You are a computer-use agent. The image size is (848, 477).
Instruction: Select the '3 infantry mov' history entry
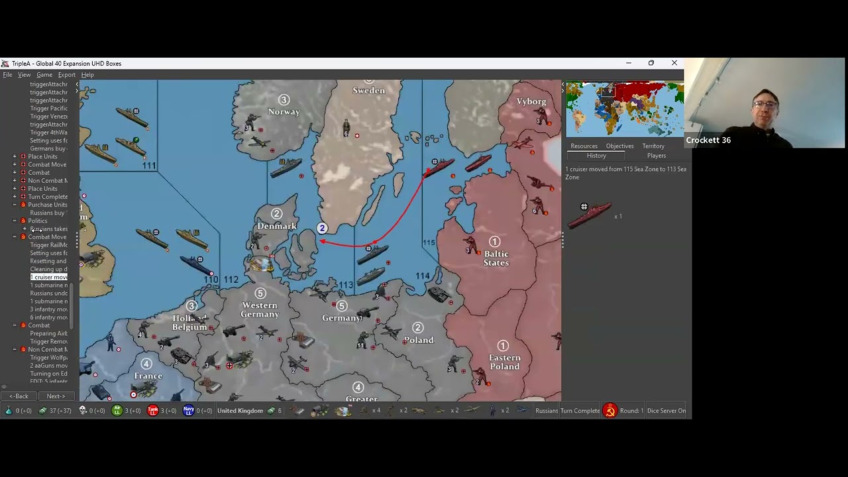coord(49,309)
